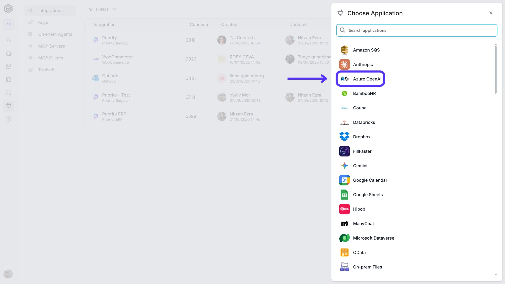The height and width of the screenshot is (284, 505).
Task: Click the Search applications field
Action: (417, 30)
